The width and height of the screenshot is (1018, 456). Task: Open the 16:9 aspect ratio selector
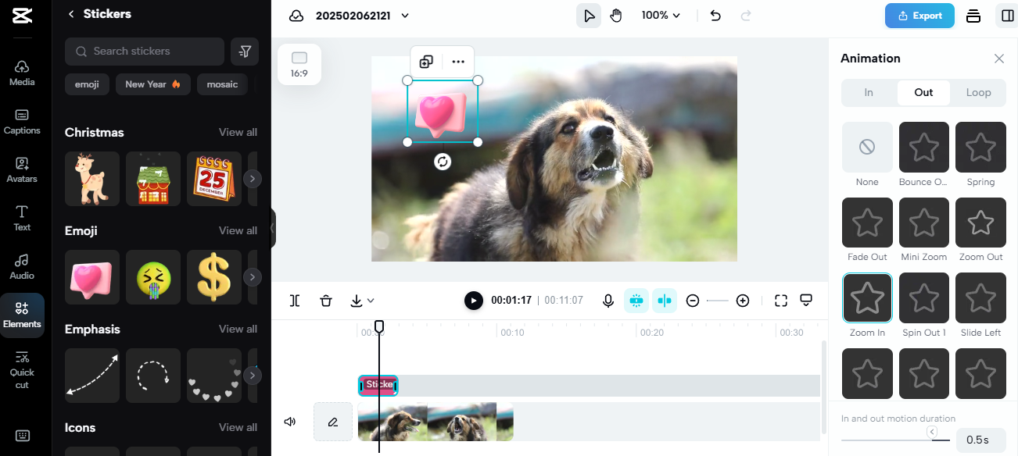tap(299, 64)
